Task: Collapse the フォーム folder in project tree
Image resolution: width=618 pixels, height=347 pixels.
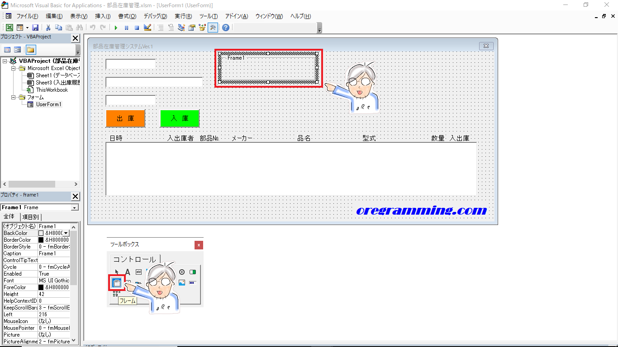Action: click(14, 97)
